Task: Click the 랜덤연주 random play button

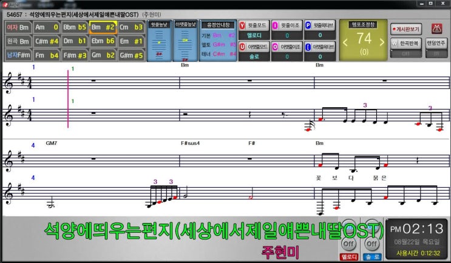Action: (x=436, y=45)
